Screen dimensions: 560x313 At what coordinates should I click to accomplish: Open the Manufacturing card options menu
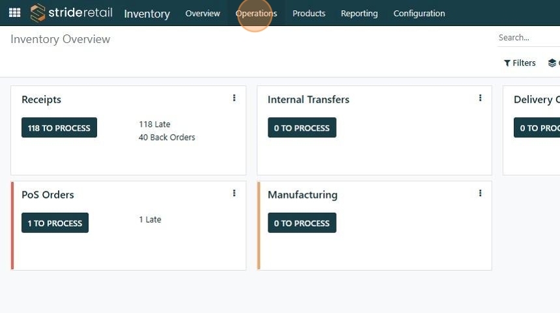coord(481,193)
